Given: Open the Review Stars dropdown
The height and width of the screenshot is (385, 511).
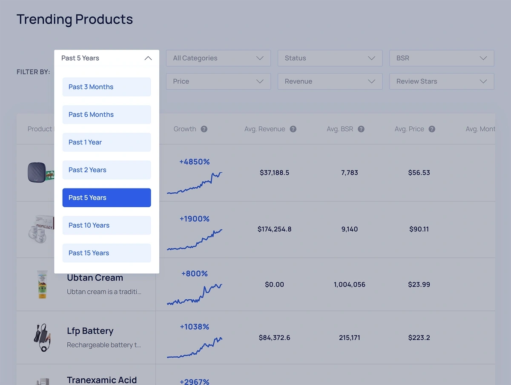Looking at the screenshot, I should coord(441,81).
